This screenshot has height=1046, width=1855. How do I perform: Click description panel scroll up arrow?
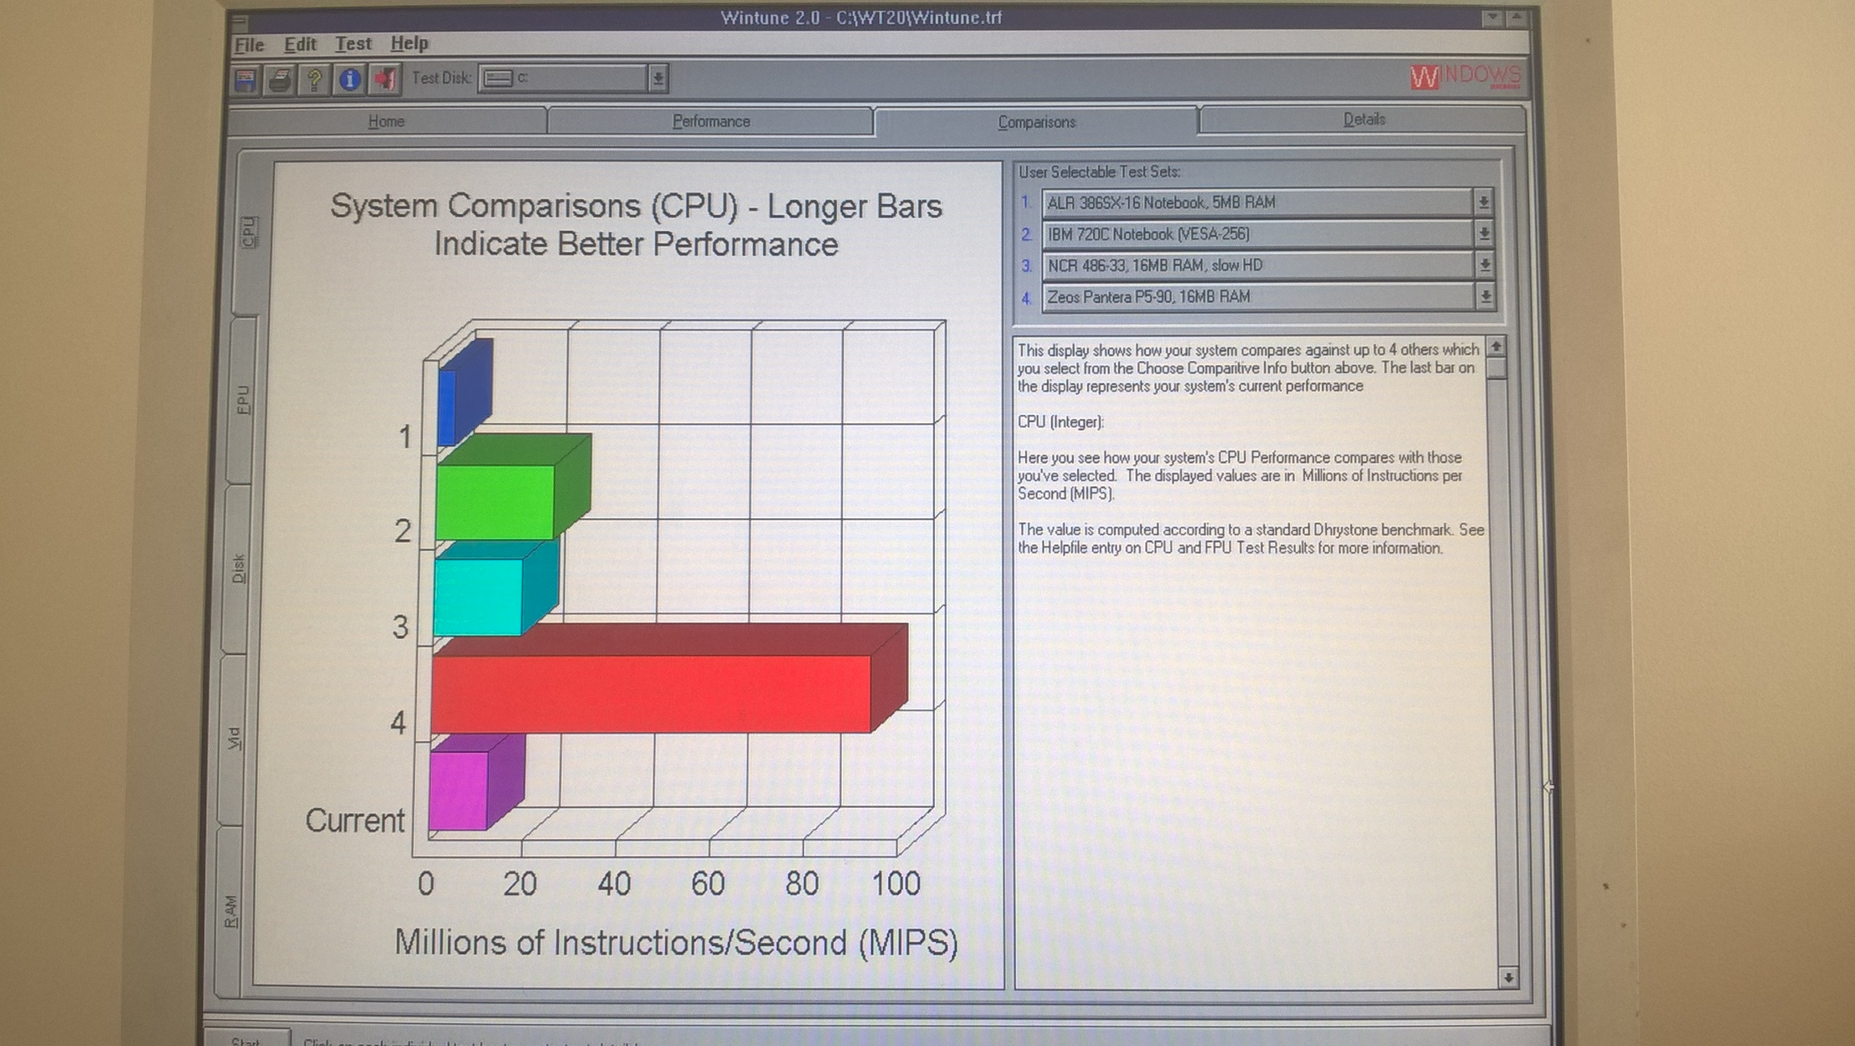[x=1496, y=347]
